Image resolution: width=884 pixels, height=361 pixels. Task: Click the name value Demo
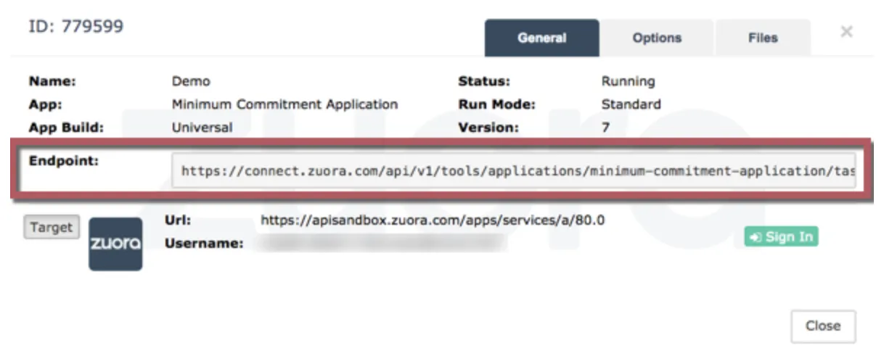191,82
